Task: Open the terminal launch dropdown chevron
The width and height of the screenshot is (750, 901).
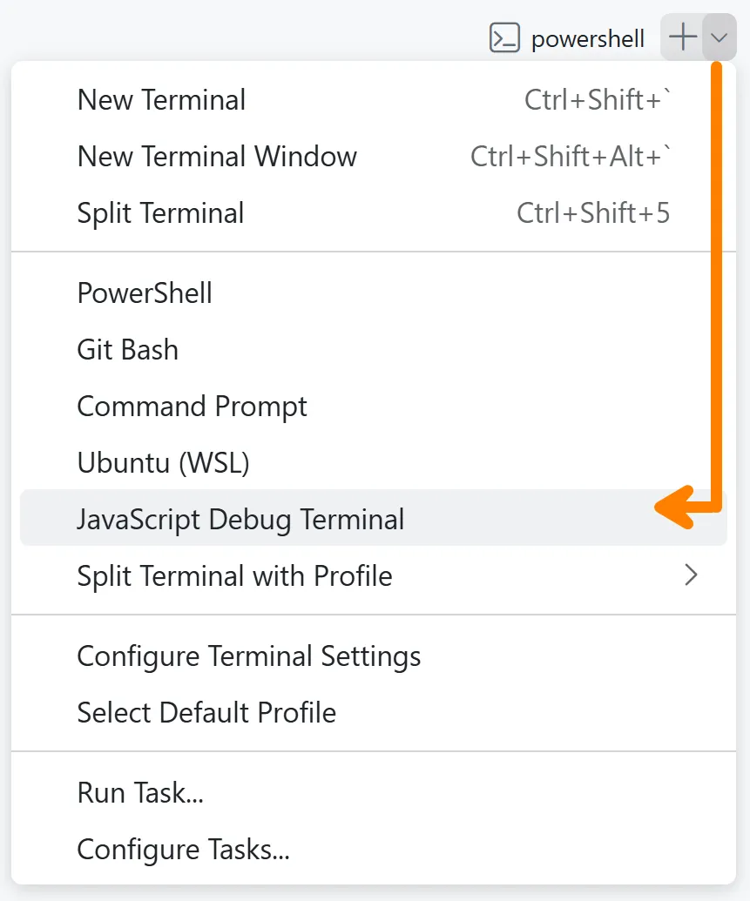Action: (718, 37)
